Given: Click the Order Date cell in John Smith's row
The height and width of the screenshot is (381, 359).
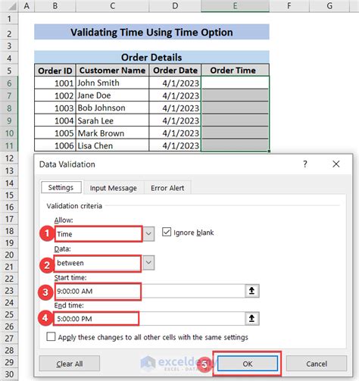Looking at the screenshot, I should tap(175, 83).
